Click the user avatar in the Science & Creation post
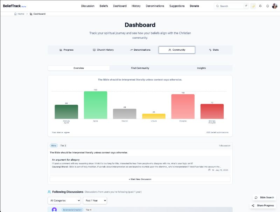The height and width of the screenshot is (212, 280). [54, 210]
